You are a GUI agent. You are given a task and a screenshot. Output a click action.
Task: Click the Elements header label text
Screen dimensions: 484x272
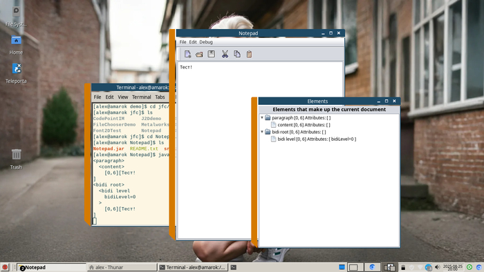pyautogui.click(x=329, y=109)
